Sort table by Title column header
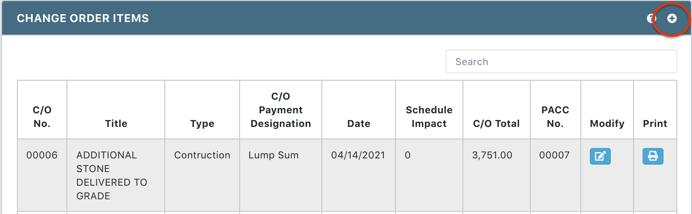Screen dimensions: 692x214 (116, 124)
